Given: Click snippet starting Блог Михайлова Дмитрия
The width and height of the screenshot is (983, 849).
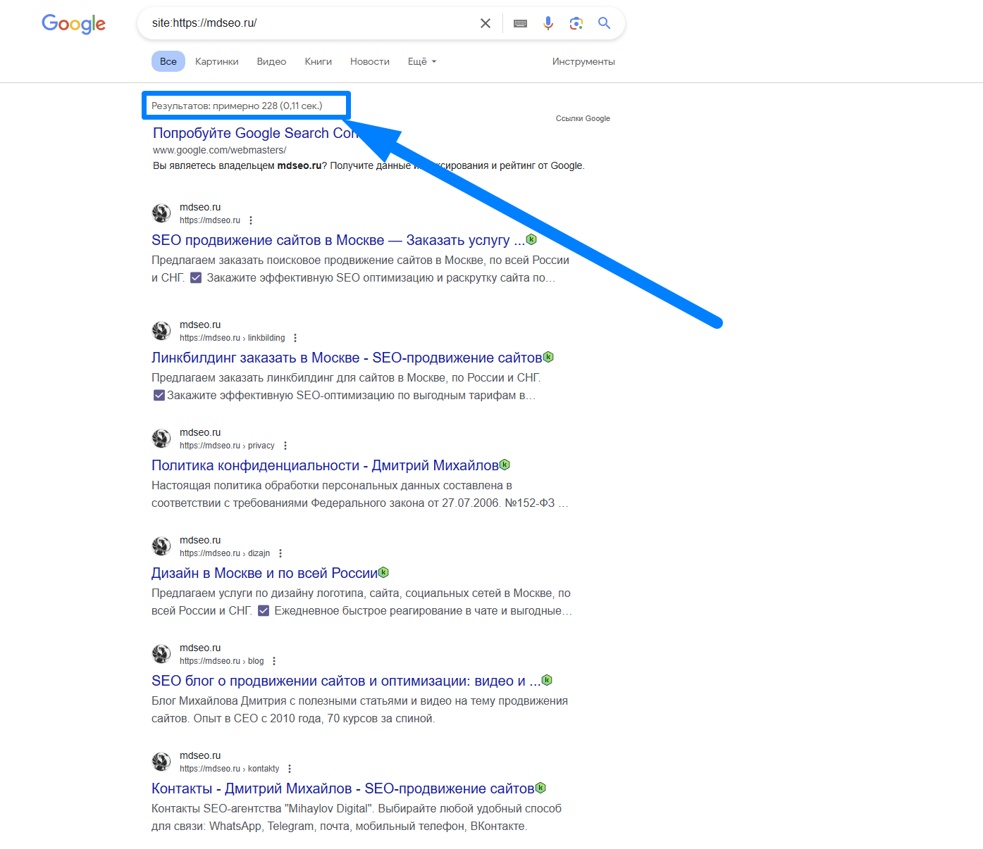Looking at the screenshot, I should point(359,710).
